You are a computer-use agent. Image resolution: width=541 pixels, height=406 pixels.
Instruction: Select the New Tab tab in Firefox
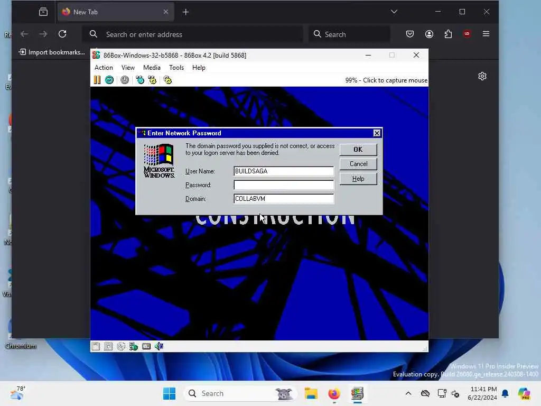point(116,12)
